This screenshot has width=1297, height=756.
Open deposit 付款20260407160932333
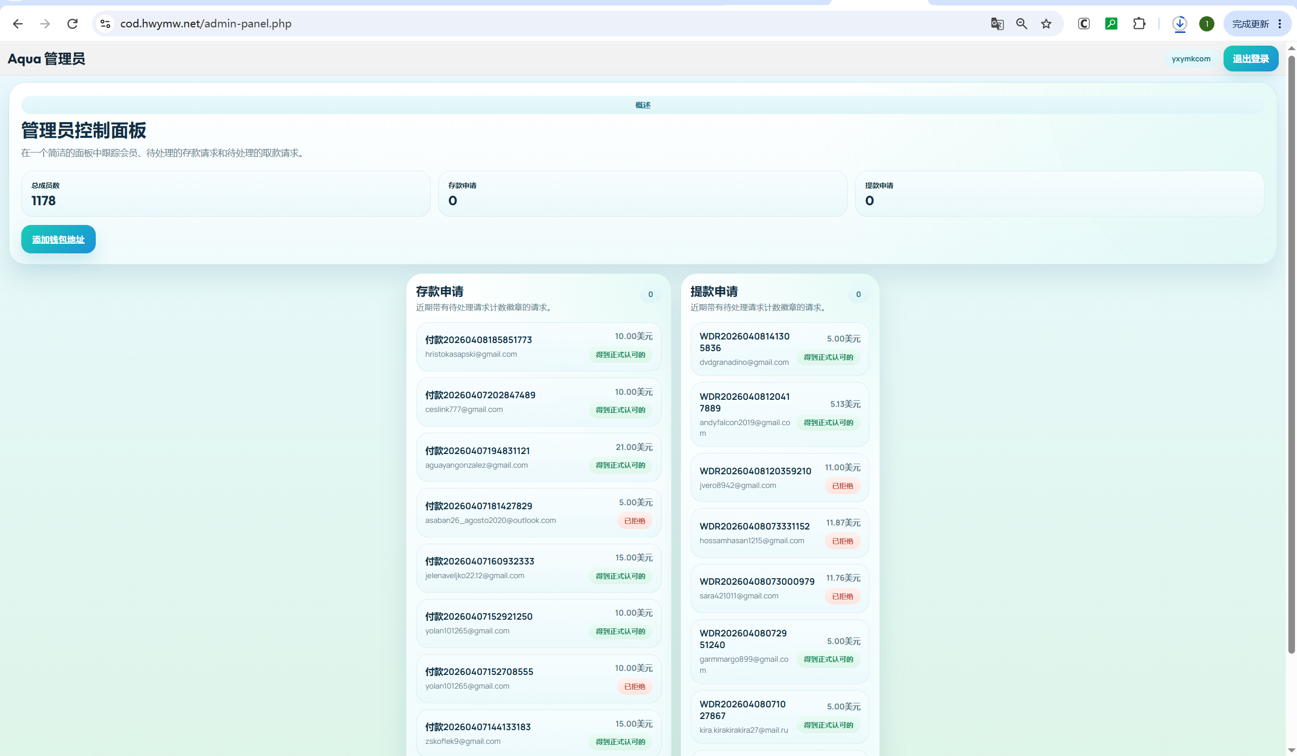pyautogui.click(x=539, y=568)
